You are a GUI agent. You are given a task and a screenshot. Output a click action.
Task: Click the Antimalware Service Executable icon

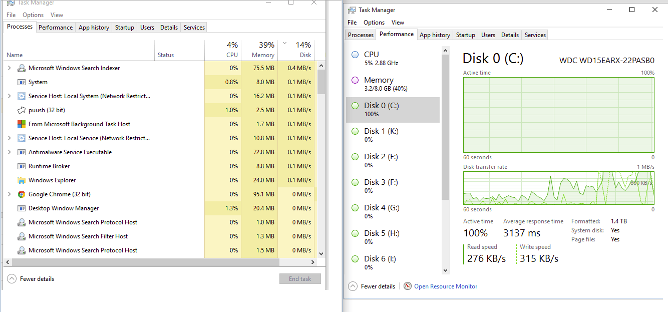22,152
